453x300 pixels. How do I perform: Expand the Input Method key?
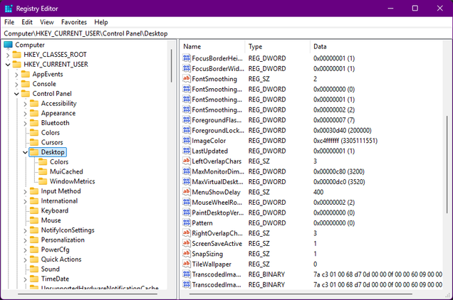tap(25, 191)
